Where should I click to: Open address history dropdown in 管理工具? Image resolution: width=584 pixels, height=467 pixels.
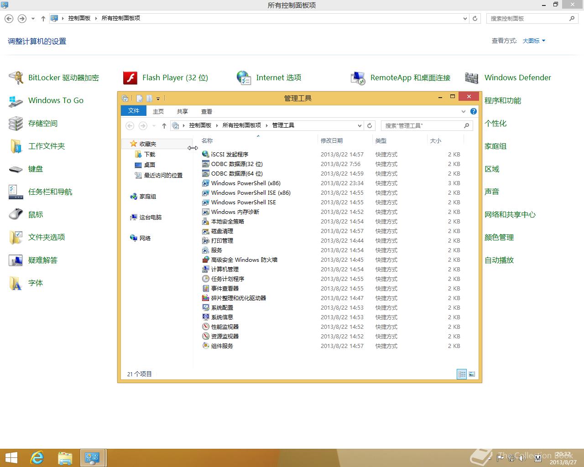[360, 125]
